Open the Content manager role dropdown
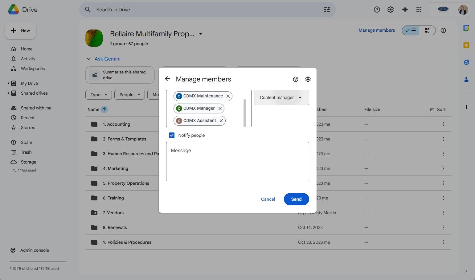475x280 pixels. 281,97
